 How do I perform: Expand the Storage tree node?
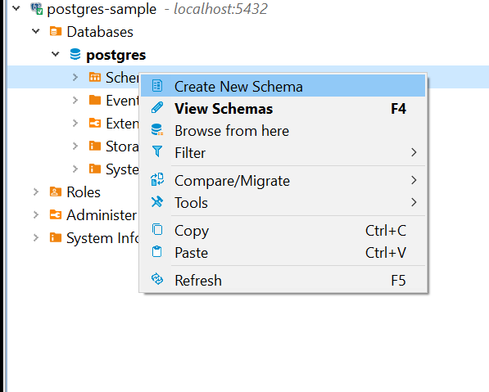point(75,146)
